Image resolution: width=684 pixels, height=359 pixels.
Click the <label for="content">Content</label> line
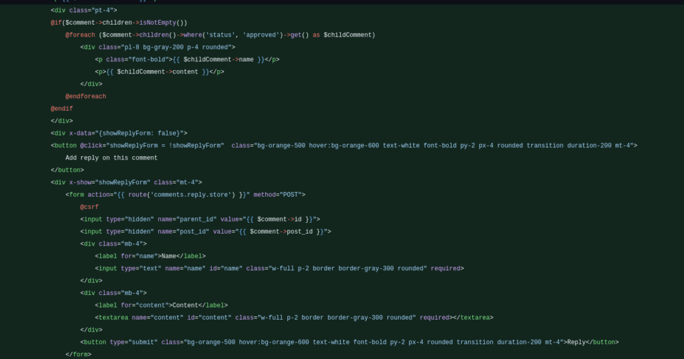coord(162,306)
